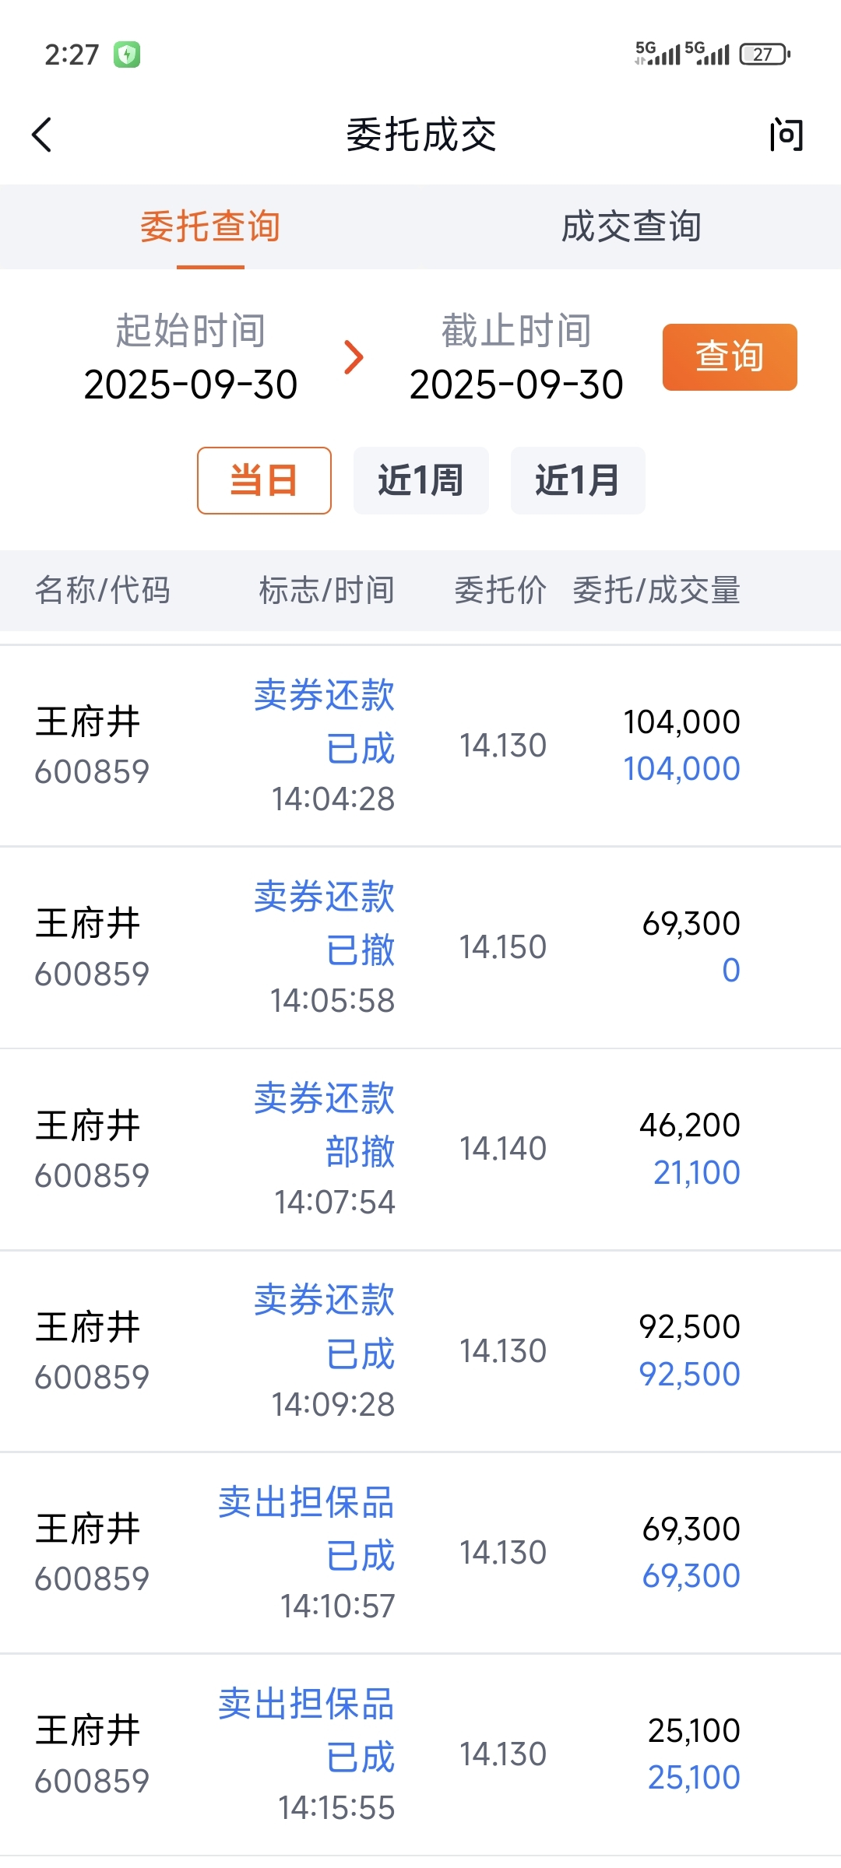Tap the back arrow icon
Image resolution: width=841 pixels, height=1868 pixels.
coord(42,135)
